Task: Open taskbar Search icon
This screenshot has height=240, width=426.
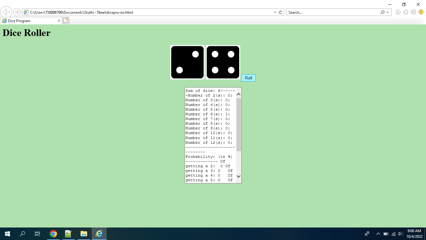Action: (x=22, y=234)
